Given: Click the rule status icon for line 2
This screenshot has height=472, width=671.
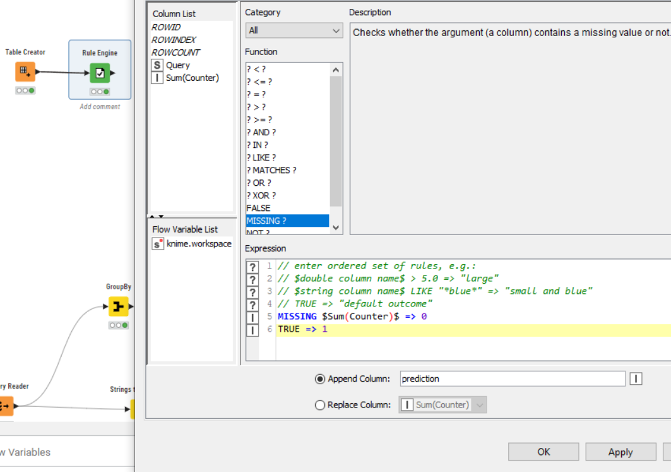Looking at the screenshot, I should pos(252,279).
